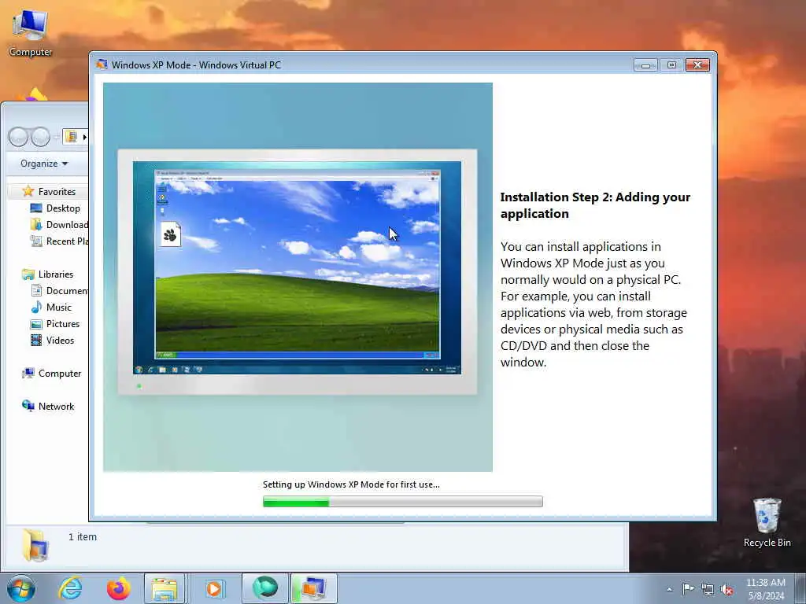
Task: Switch to the green orb taskbar application
Action: 265,588
